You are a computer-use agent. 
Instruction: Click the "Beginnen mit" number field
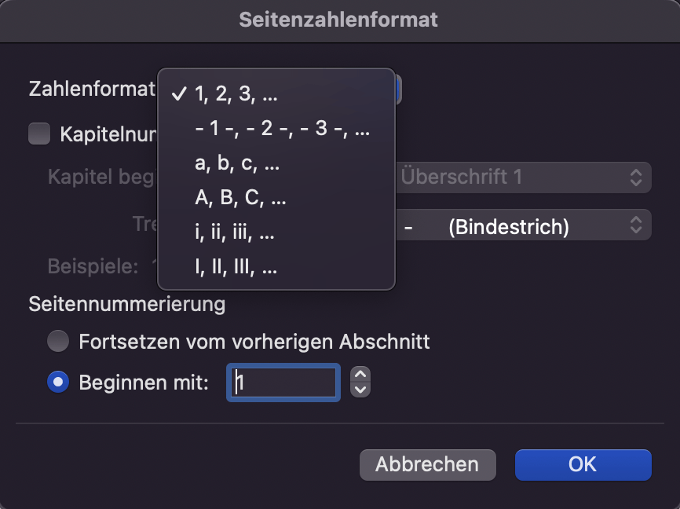(283, 383)
